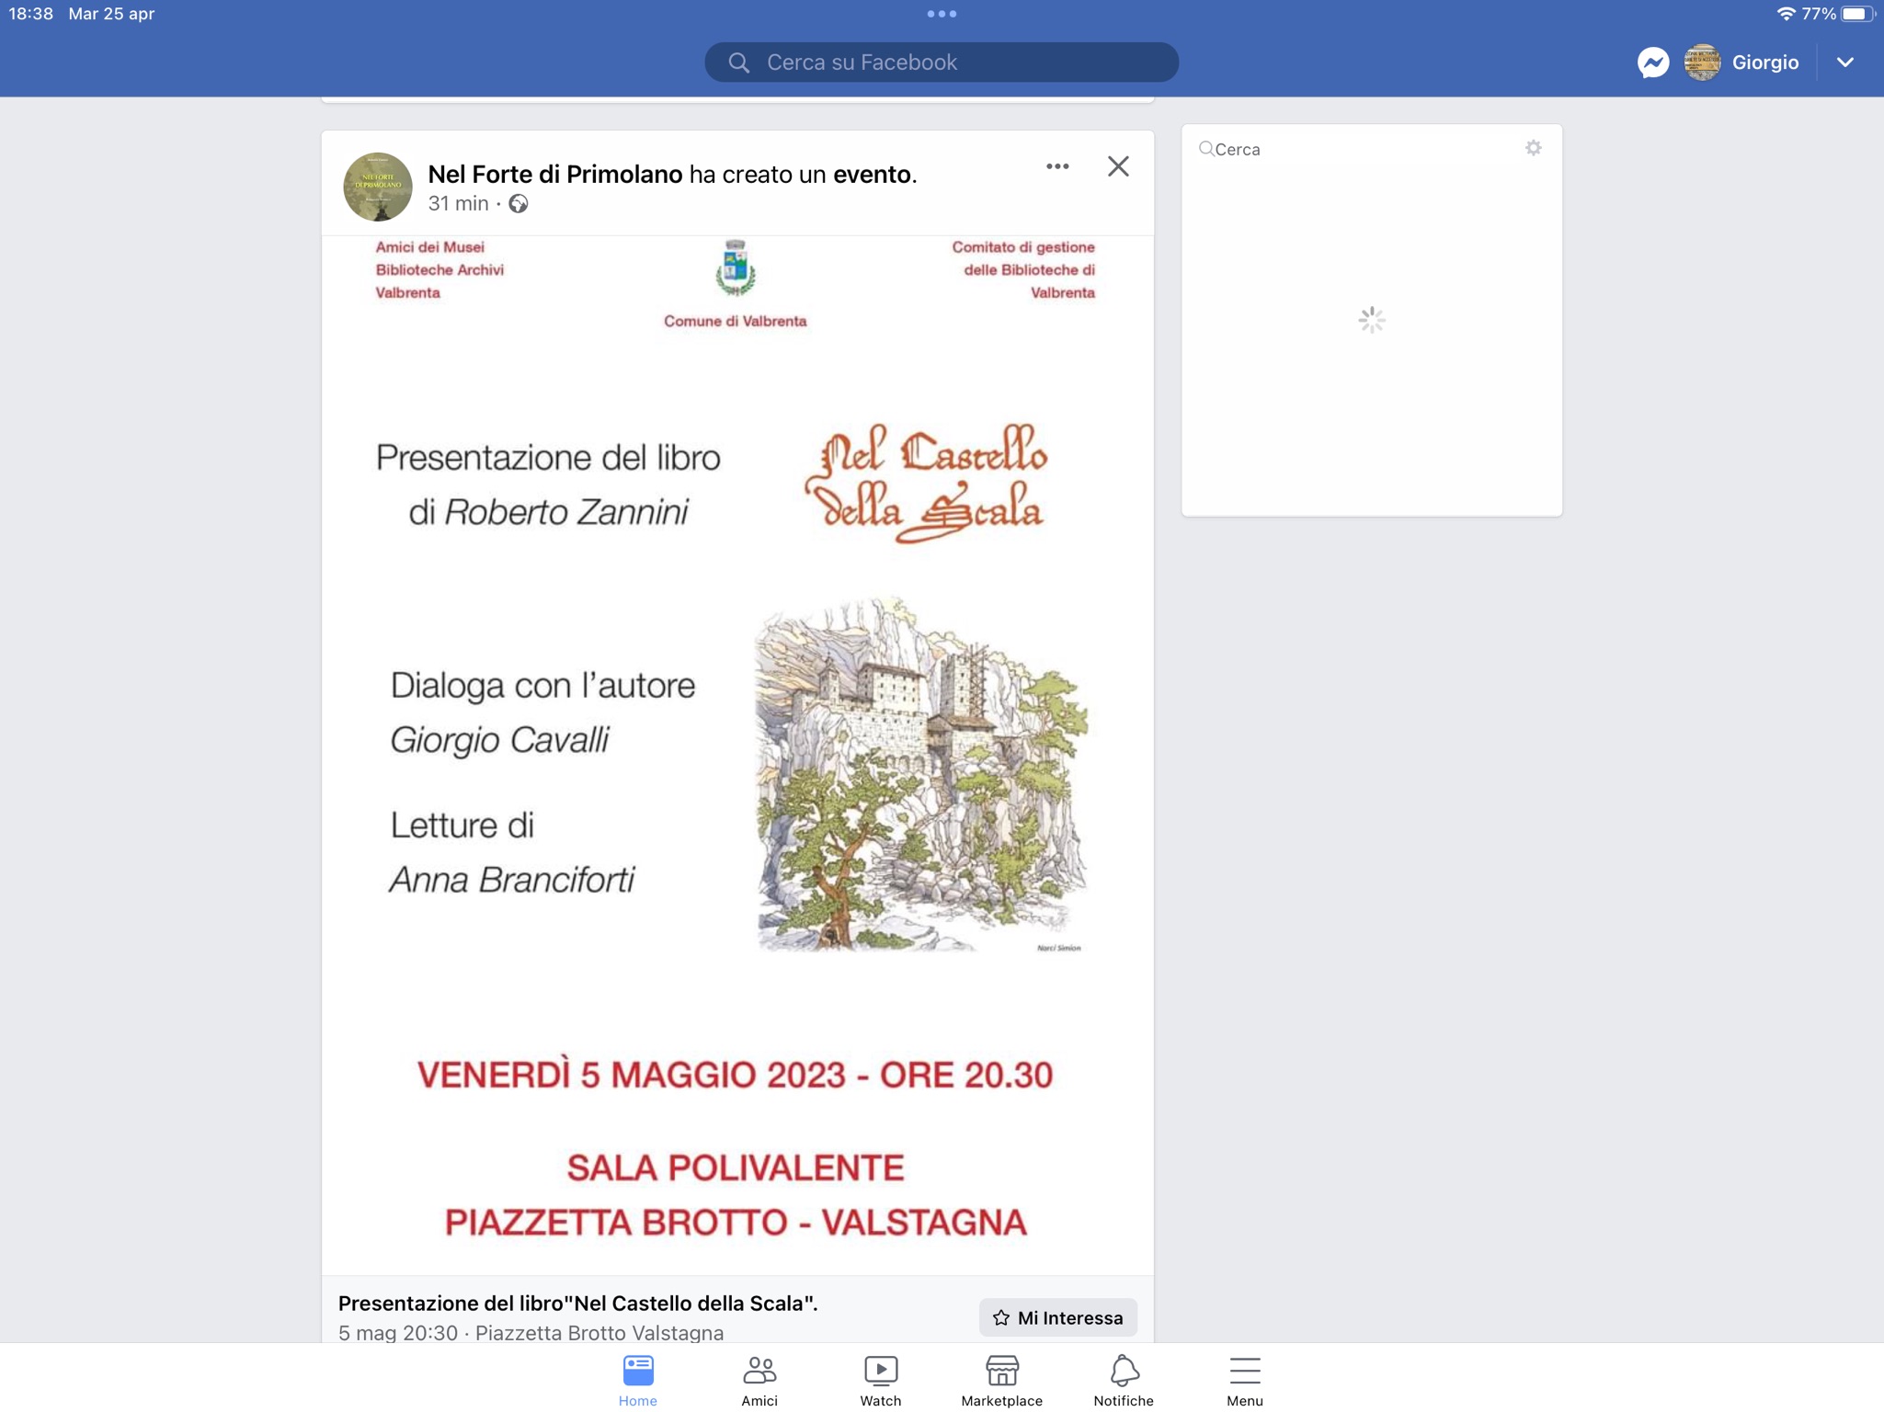This screenshot has height=1412, width=1884.
Task: Go to the Home tab
Action: (x=638, y=1380)
